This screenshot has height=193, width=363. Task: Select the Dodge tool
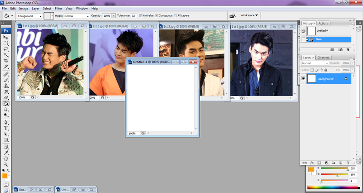click(6, 115)
